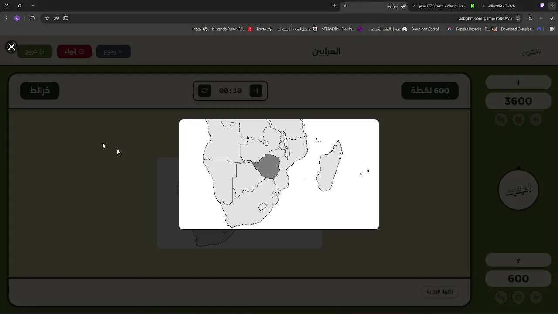This screenshot has width=558, height=314.
Task: Click Madagascar island on the map
Action: pos(330,167)
